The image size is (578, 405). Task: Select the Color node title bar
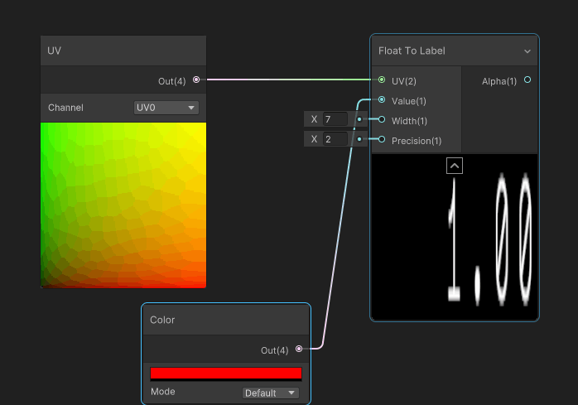[226, 320]
